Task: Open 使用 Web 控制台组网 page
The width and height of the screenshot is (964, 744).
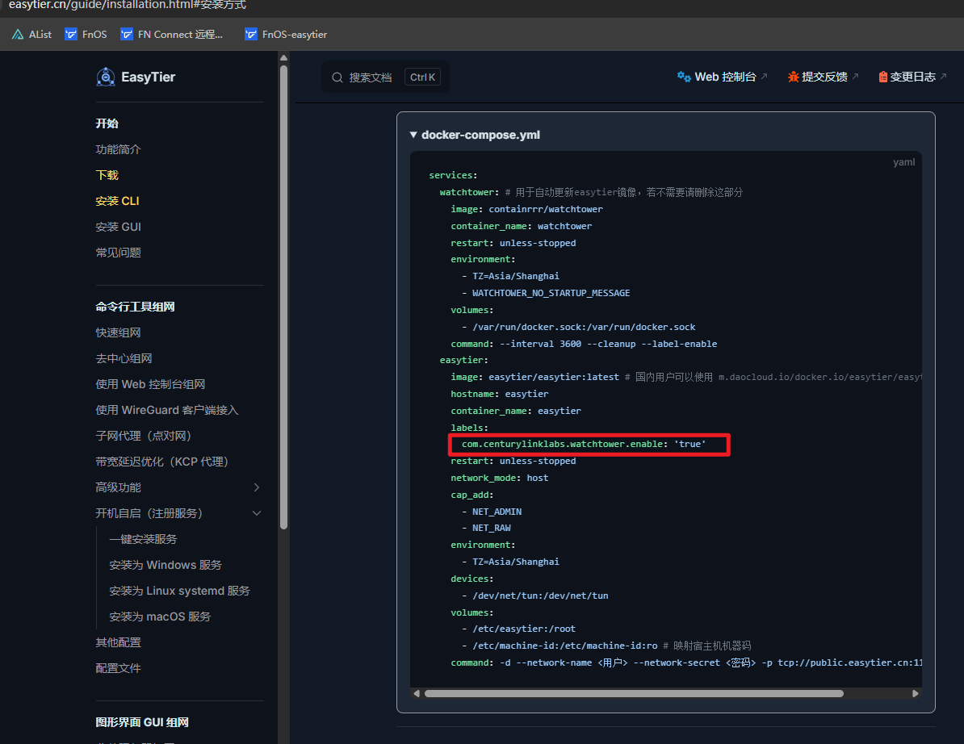Action: coord(150,384)
